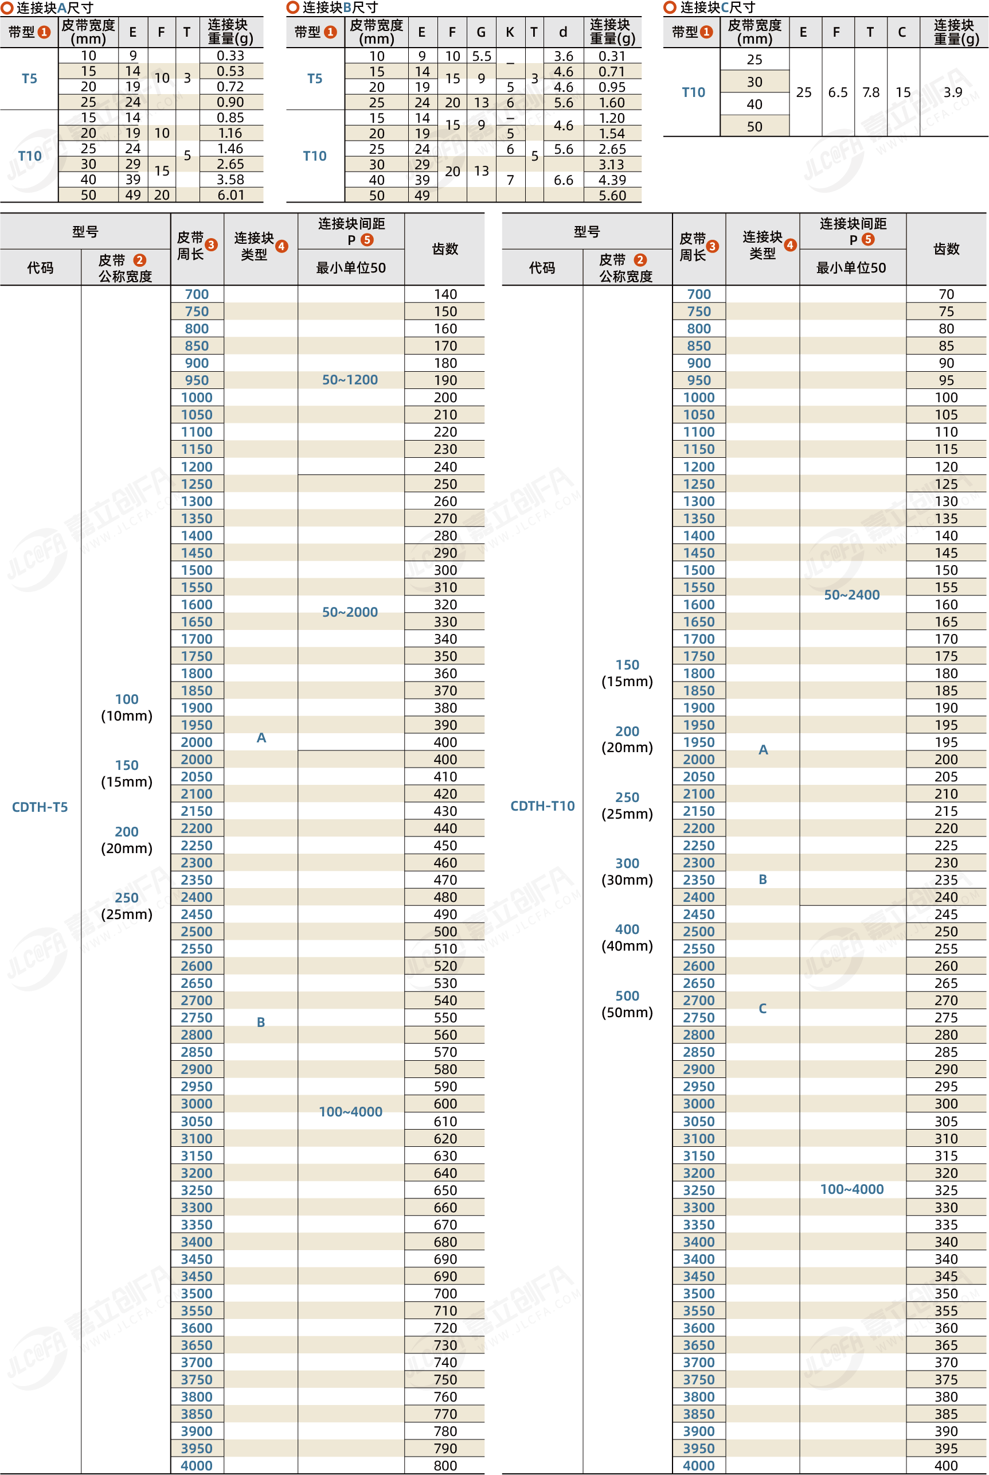Click circled number 2 in CDTH-T10 table header
The height and width of the screenshot is (1475, 989).
point(640,260)
